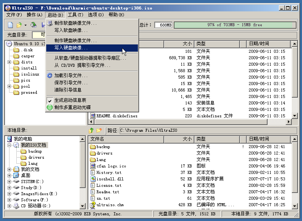The width and height of the screenshot is (302, 221).
Task: Click the upper 日期/时间 column header
Action: pos(269,44)
